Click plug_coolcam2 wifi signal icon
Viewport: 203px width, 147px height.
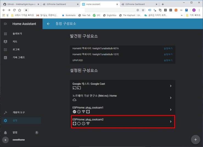(88, 124)
